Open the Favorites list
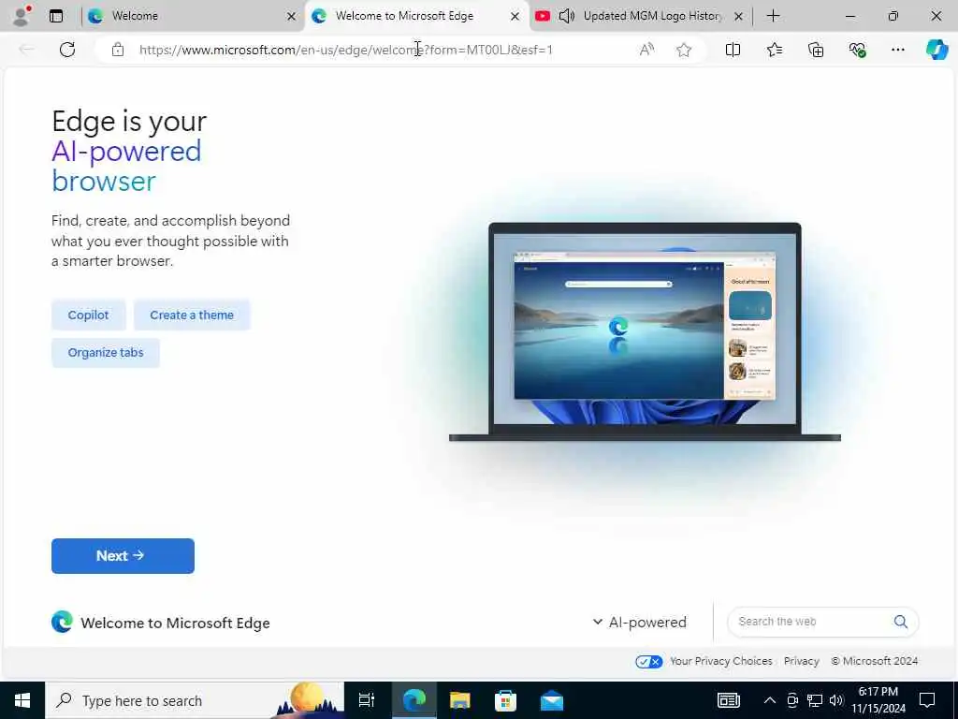The image size is (958, 719). click(x=774, y=50)
